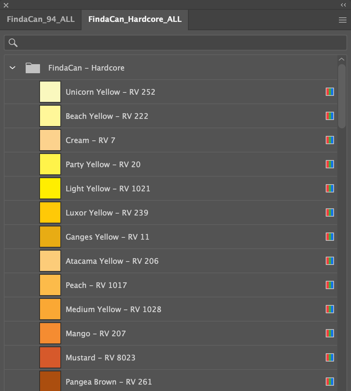Click RGB icon for Peach – RV 1017

coord(330,285)
